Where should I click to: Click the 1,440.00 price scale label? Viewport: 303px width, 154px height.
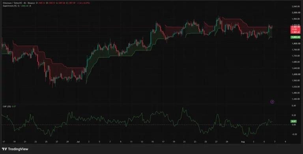click(296, 99)
